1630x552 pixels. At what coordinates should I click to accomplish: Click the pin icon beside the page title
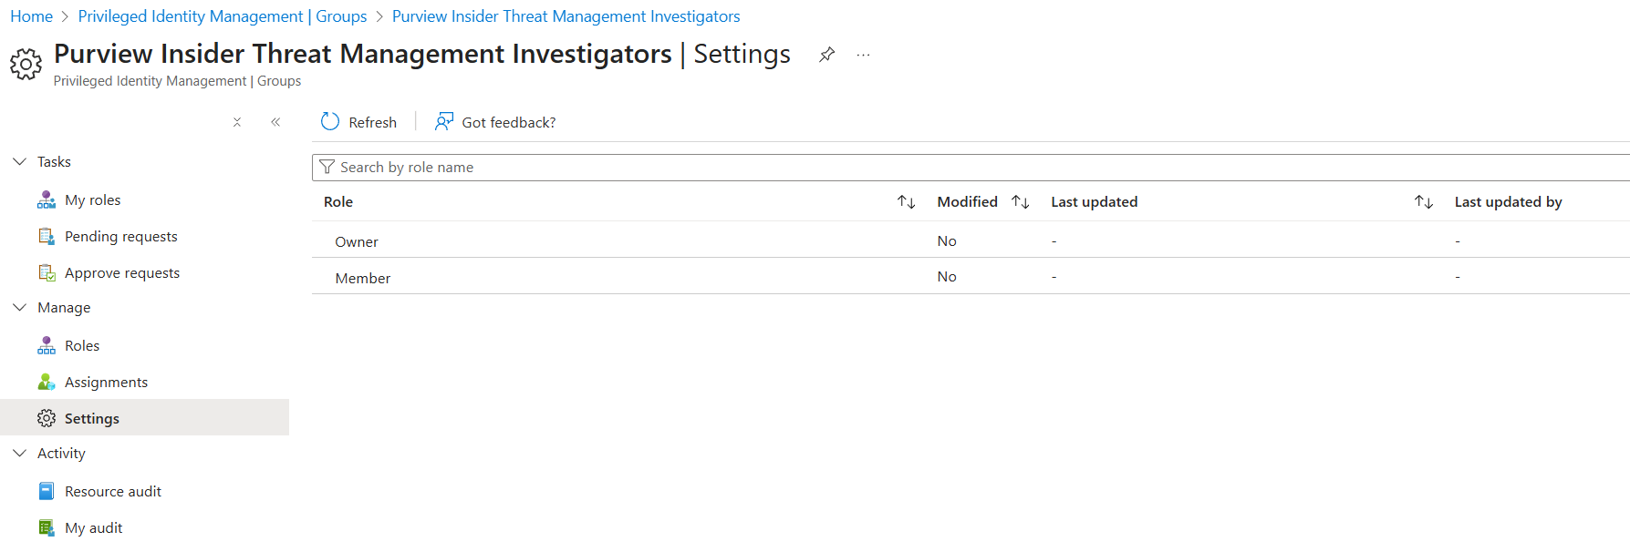coord(826,55)
